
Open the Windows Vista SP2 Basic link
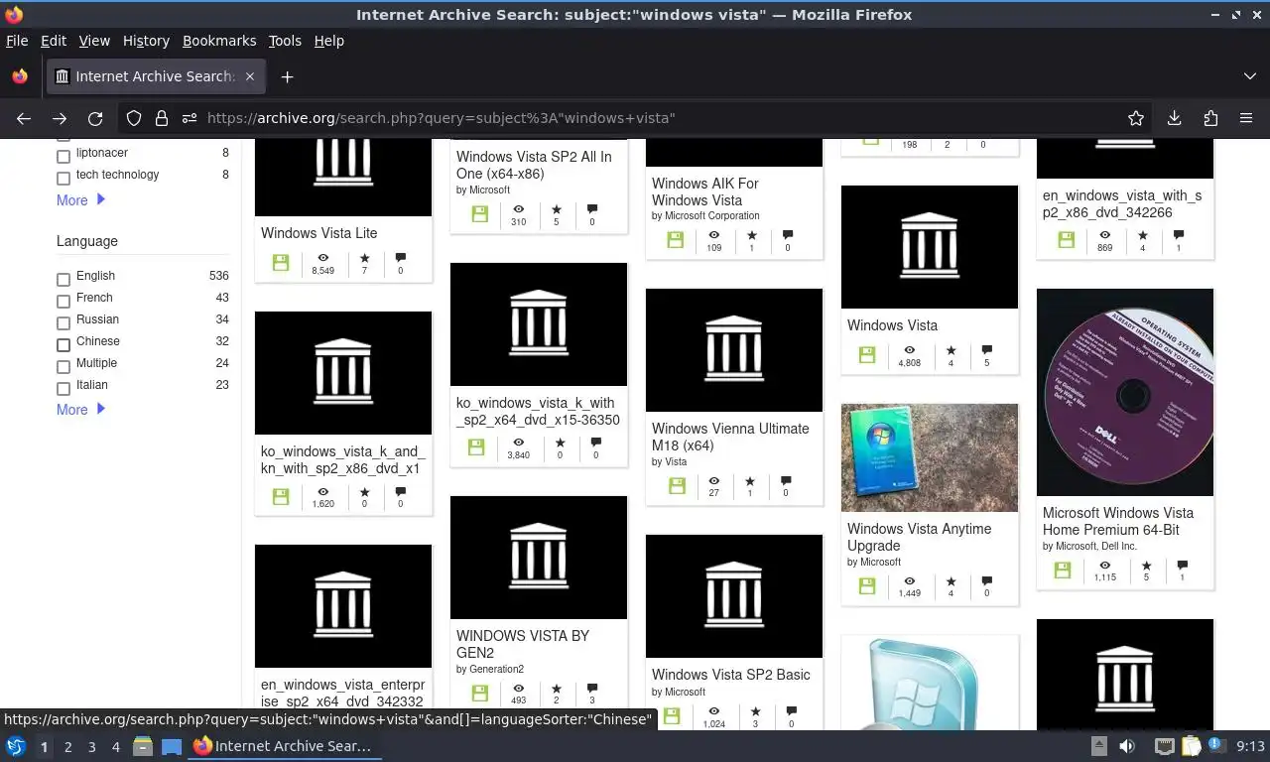(731, 675)
